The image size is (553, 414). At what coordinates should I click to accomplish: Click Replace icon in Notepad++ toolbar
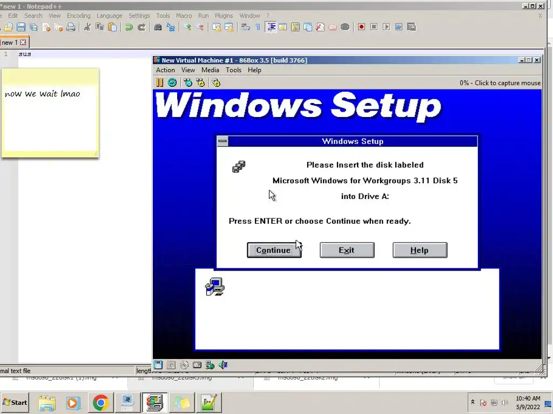coord(171,27)
